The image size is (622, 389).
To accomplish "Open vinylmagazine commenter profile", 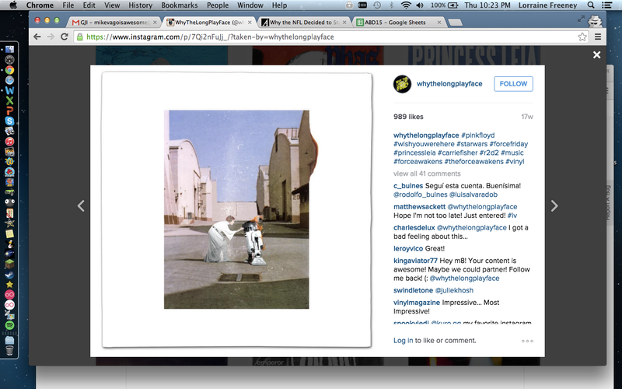I will 417,303.
